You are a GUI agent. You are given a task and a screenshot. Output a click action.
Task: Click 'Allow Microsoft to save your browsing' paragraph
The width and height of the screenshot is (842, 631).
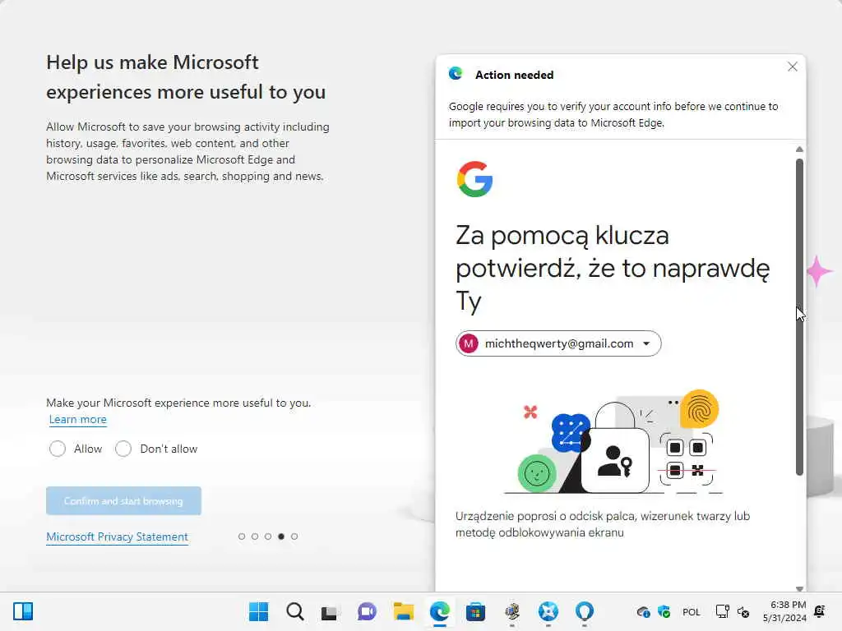click(x=188, y=151)
